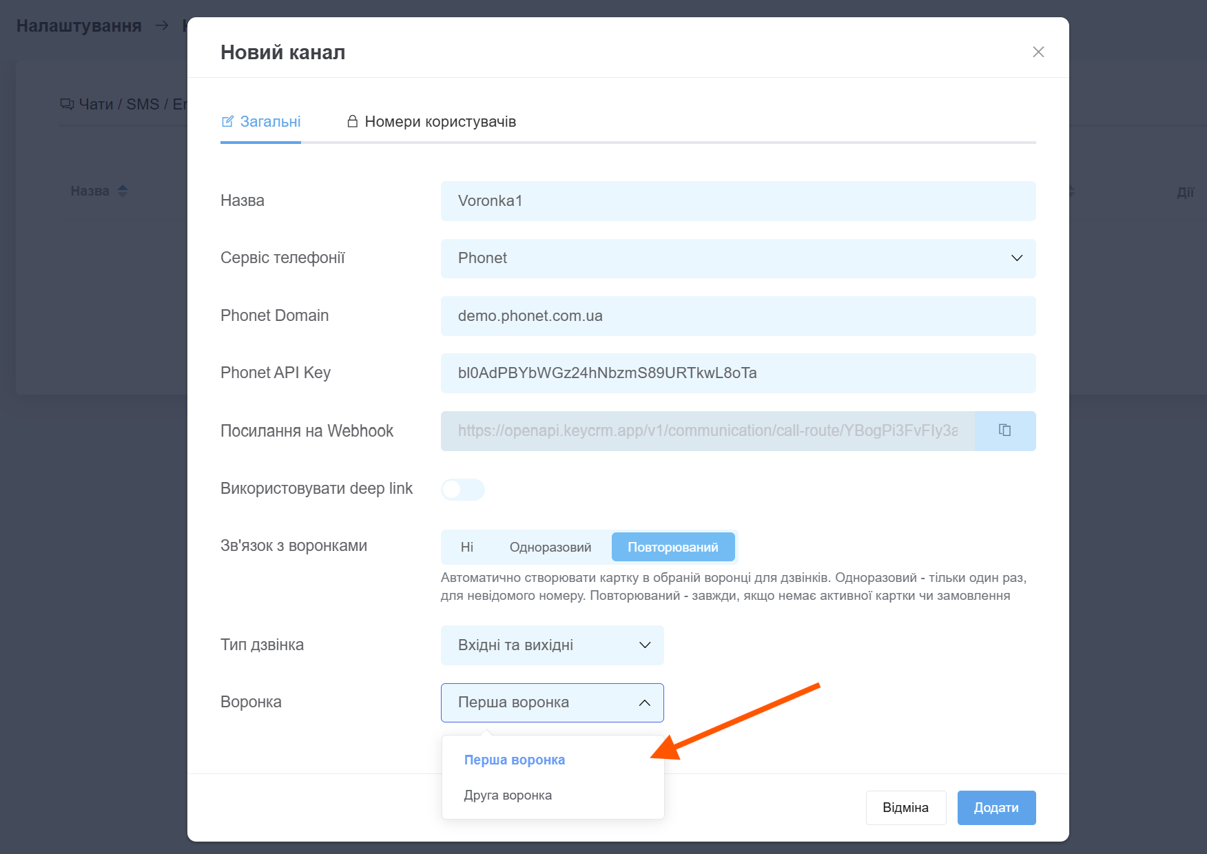
Task: Pick Друга воронка from the list
Action: pyautogui.click(x=508, y=795)
